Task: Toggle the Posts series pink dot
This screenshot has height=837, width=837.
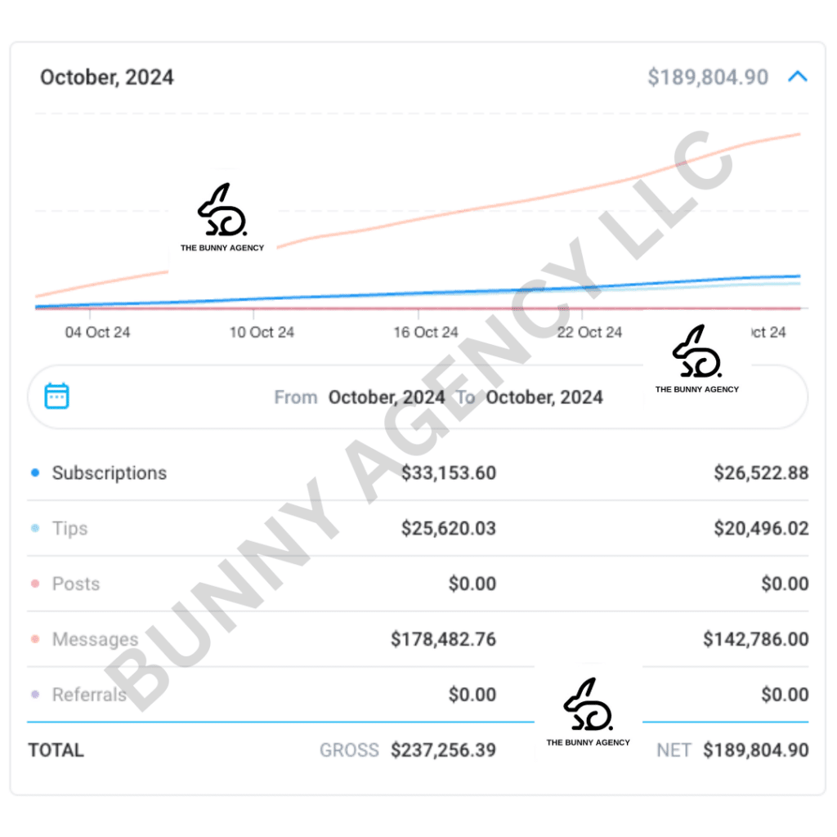Action: (35, 584)
